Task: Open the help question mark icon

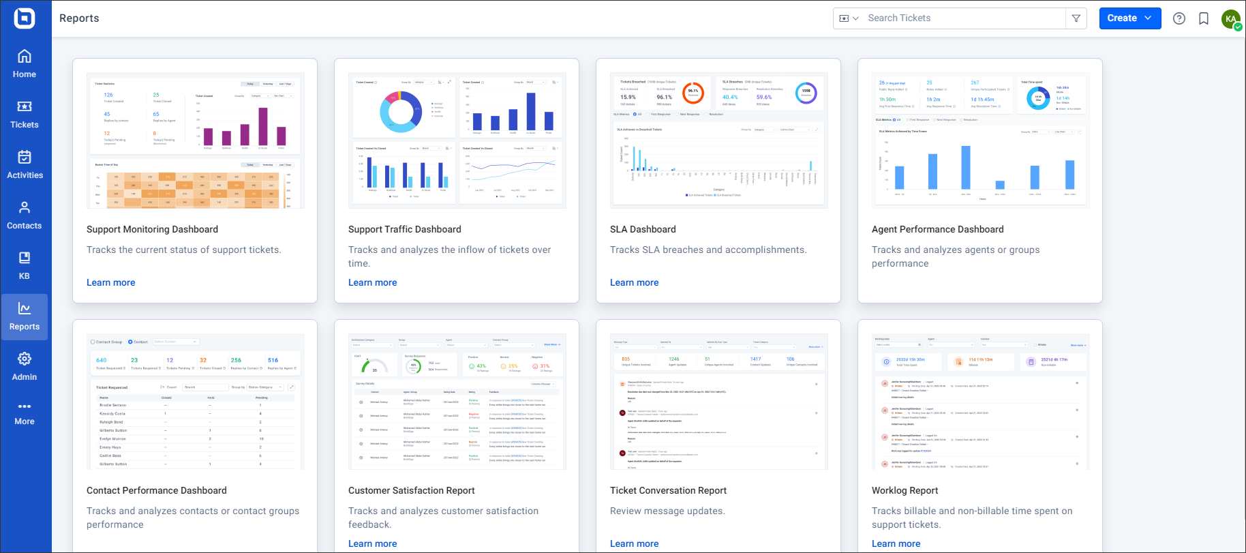Action: click(1179, 18)
